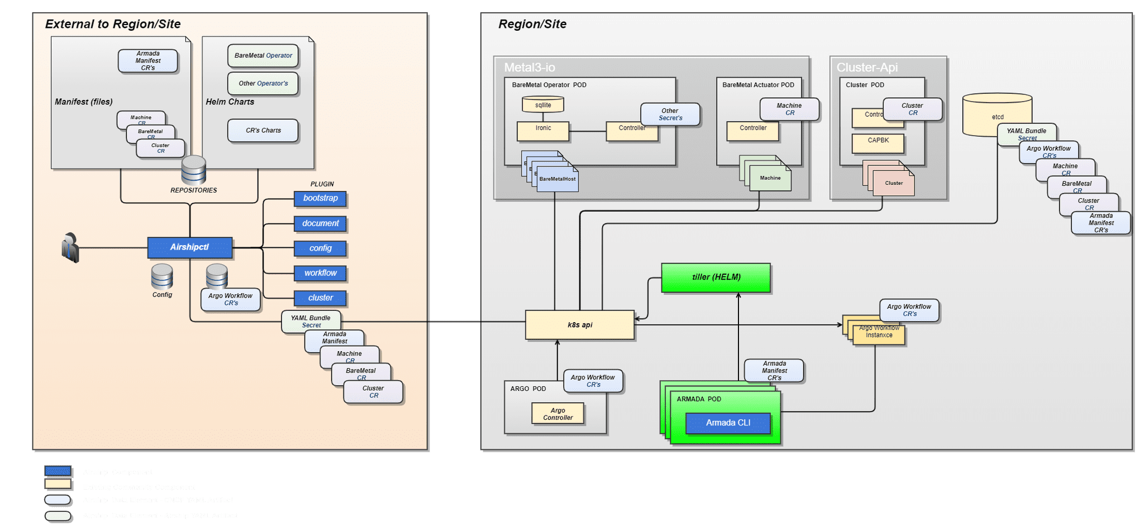Click the BareMetalHost document shape
Image resolution: width=1144 pixels, height=531 pixels.
click(x=557, y=179)
